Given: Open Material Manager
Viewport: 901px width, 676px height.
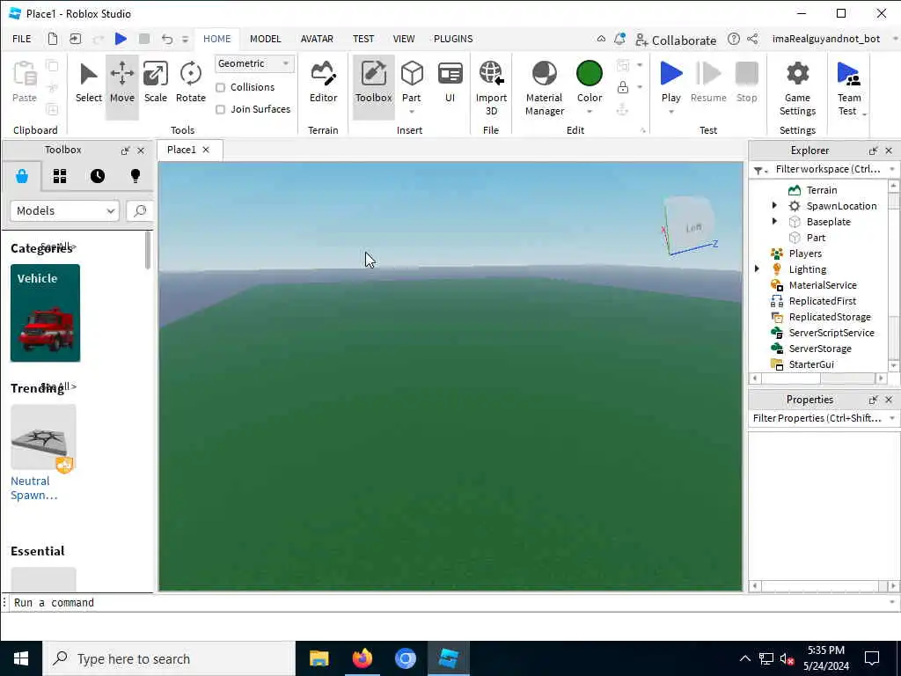Looking at the screenshot, I should pos(544,89).
